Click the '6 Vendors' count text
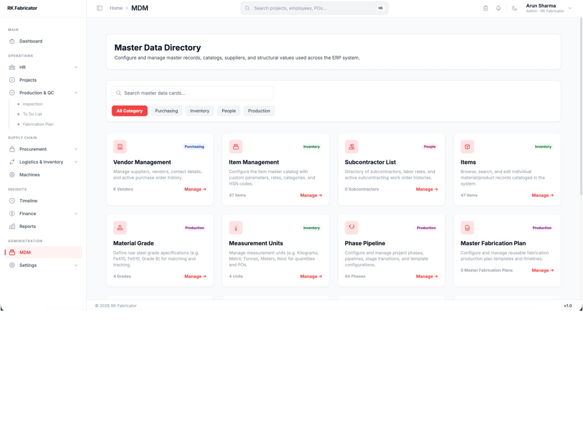 pos(123,189)
